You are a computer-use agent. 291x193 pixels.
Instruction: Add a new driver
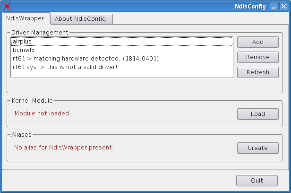pos(258,42)
